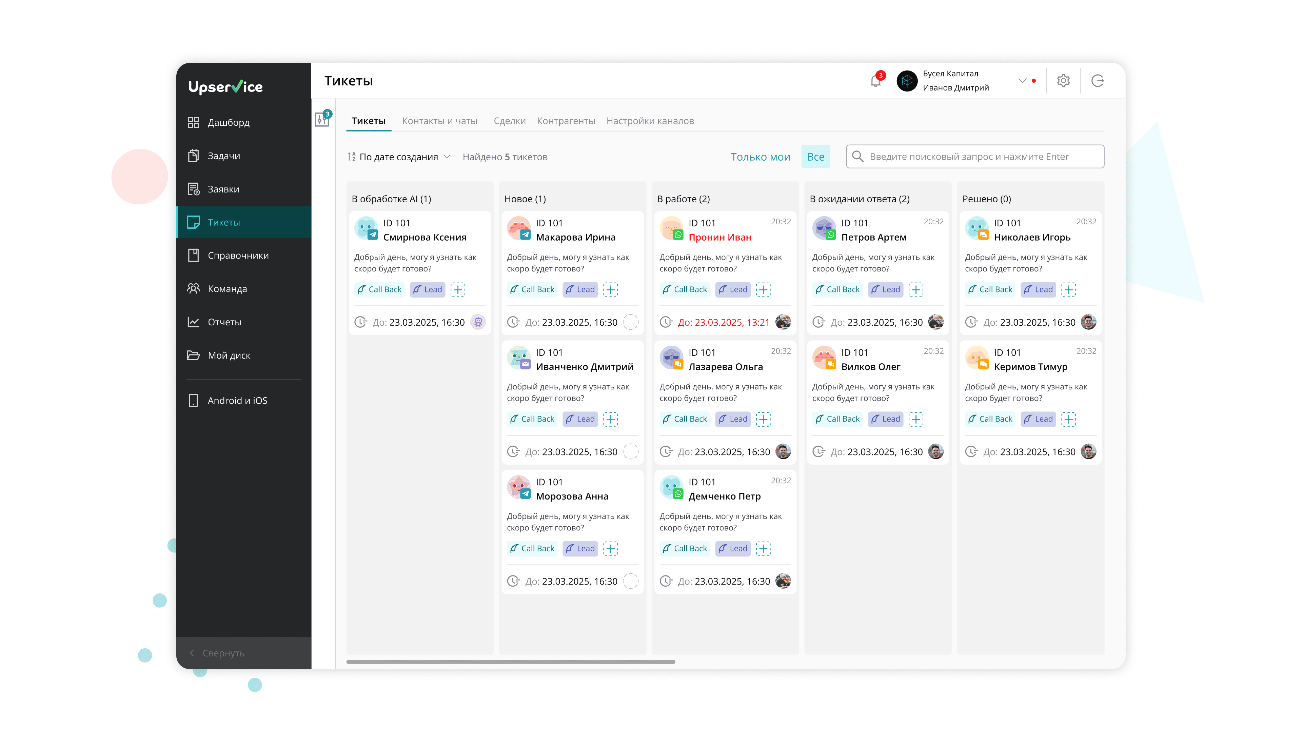1302x732 pixels.
Task: Click the UpserVice logo
Action: click(225, 87)
